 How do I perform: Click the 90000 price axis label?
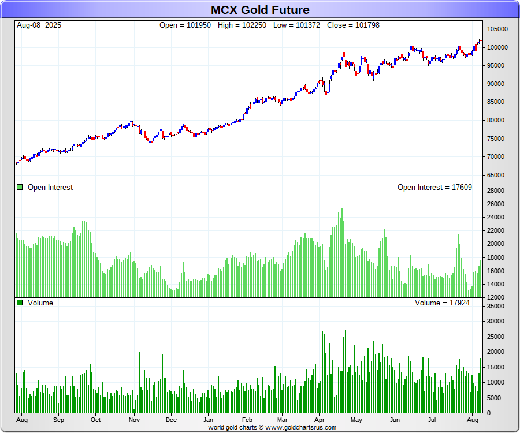[496, 84]
